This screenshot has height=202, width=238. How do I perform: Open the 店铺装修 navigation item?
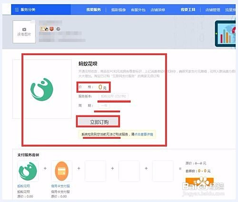[x=158, y=10]
